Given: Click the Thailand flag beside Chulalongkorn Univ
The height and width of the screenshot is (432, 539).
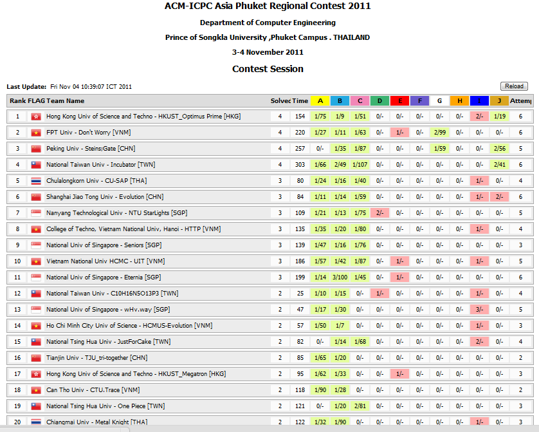Looking at the screenshot, I should (x=36, y=181).
